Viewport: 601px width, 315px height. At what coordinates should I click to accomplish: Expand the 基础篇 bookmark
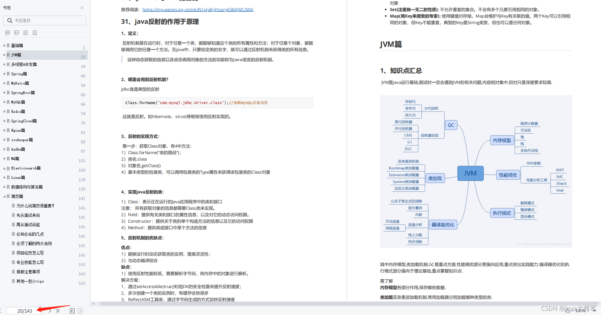[x=4, y=46]
